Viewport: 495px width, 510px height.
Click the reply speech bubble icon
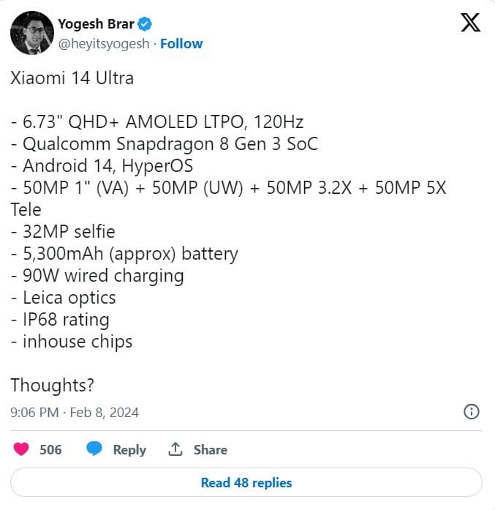94,449
